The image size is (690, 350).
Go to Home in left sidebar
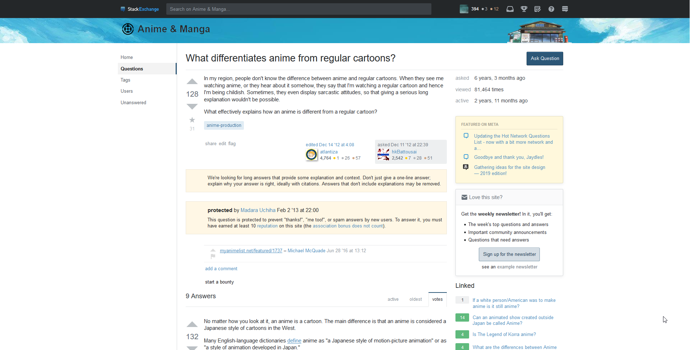(127, 57)
